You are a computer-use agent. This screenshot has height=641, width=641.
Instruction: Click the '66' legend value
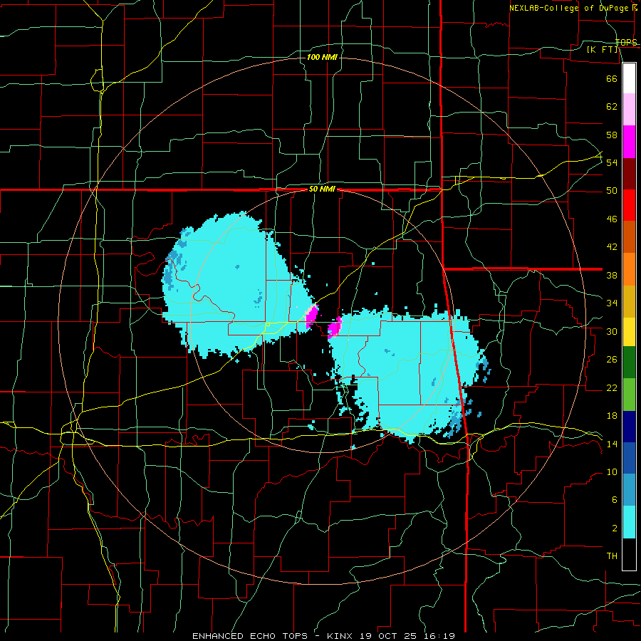coord(612,78)
